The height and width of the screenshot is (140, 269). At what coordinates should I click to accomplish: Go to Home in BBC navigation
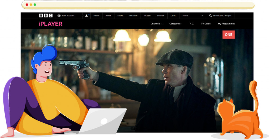tap(96, 15)
